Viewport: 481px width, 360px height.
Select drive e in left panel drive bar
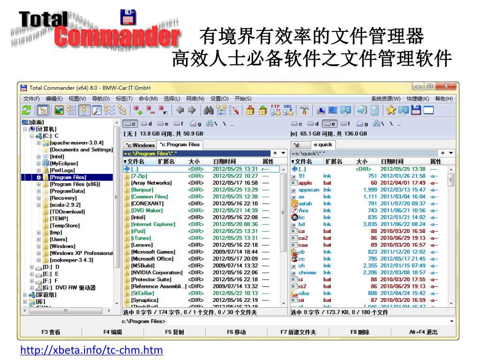[x=163, y=124]
